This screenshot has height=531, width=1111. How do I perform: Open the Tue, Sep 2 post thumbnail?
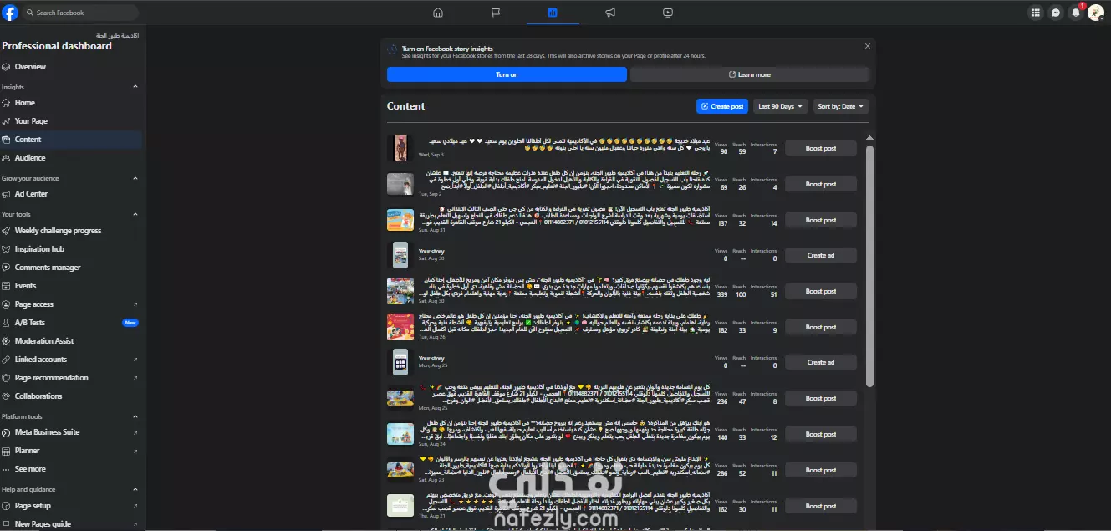(x=400, y=184)
